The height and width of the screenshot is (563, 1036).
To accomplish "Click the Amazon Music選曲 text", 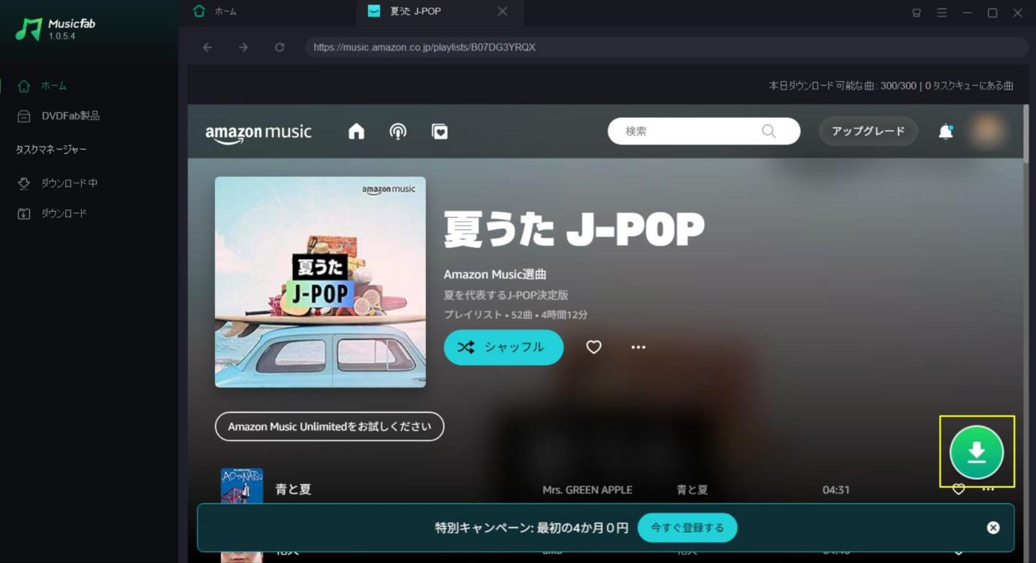I will tap(495, 274).
